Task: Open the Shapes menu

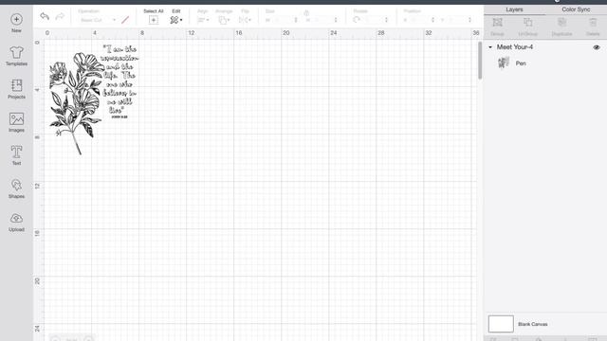Action: pos(16,188)
